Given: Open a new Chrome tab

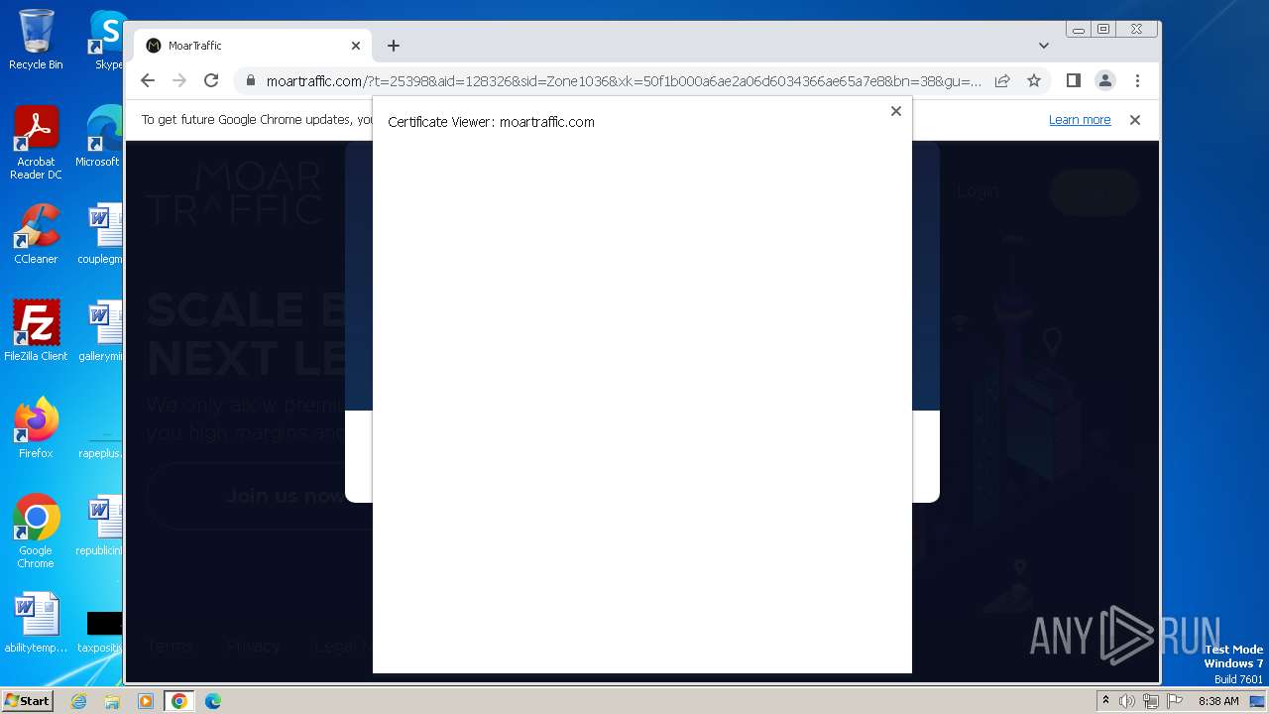Looking at the screenshot, I should point(394,46).
